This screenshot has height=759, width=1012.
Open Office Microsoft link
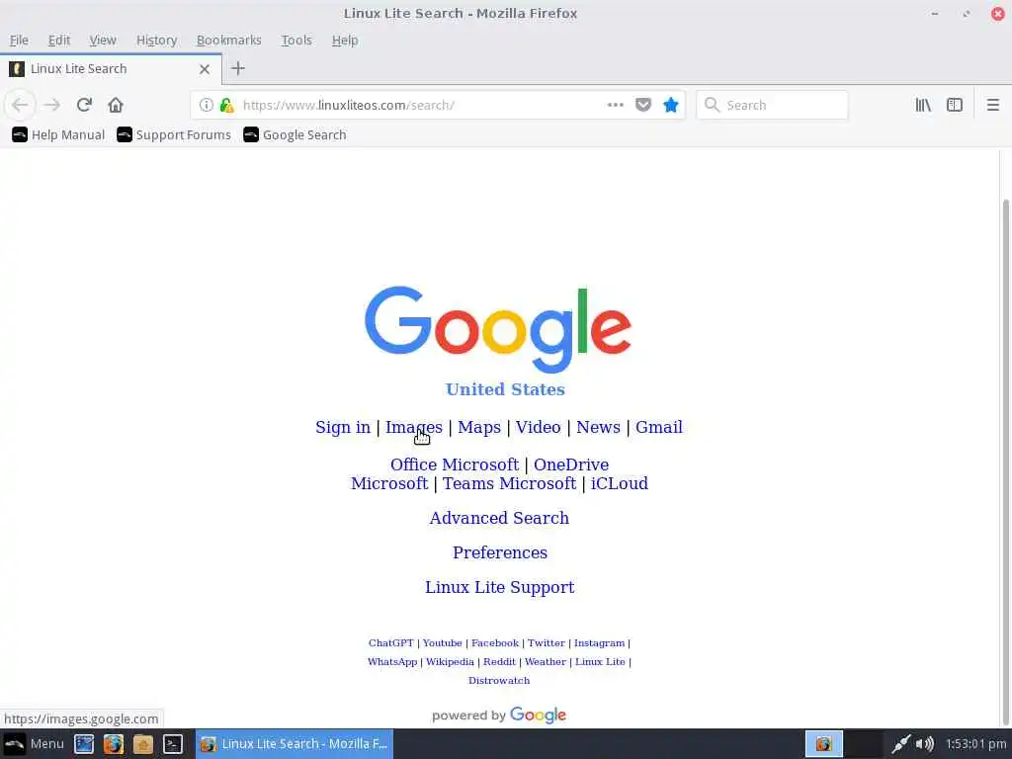455,464
